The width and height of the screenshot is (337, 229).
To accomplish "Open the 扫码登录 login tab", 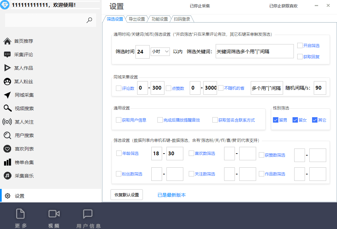I will click(181, 19).
